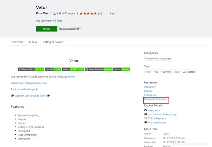Click the rating 4.57/5 badge
The height and width of the screenshot is (147, 212).
point(73,69)
